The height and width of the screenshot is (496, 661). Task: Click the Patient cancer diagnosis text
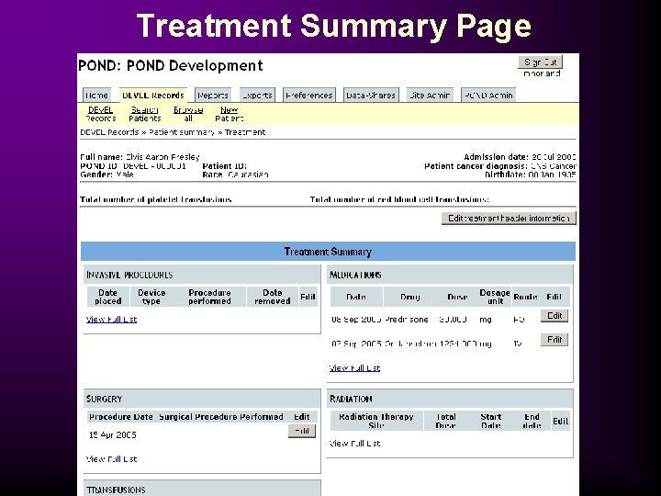[x=500, y=165]
